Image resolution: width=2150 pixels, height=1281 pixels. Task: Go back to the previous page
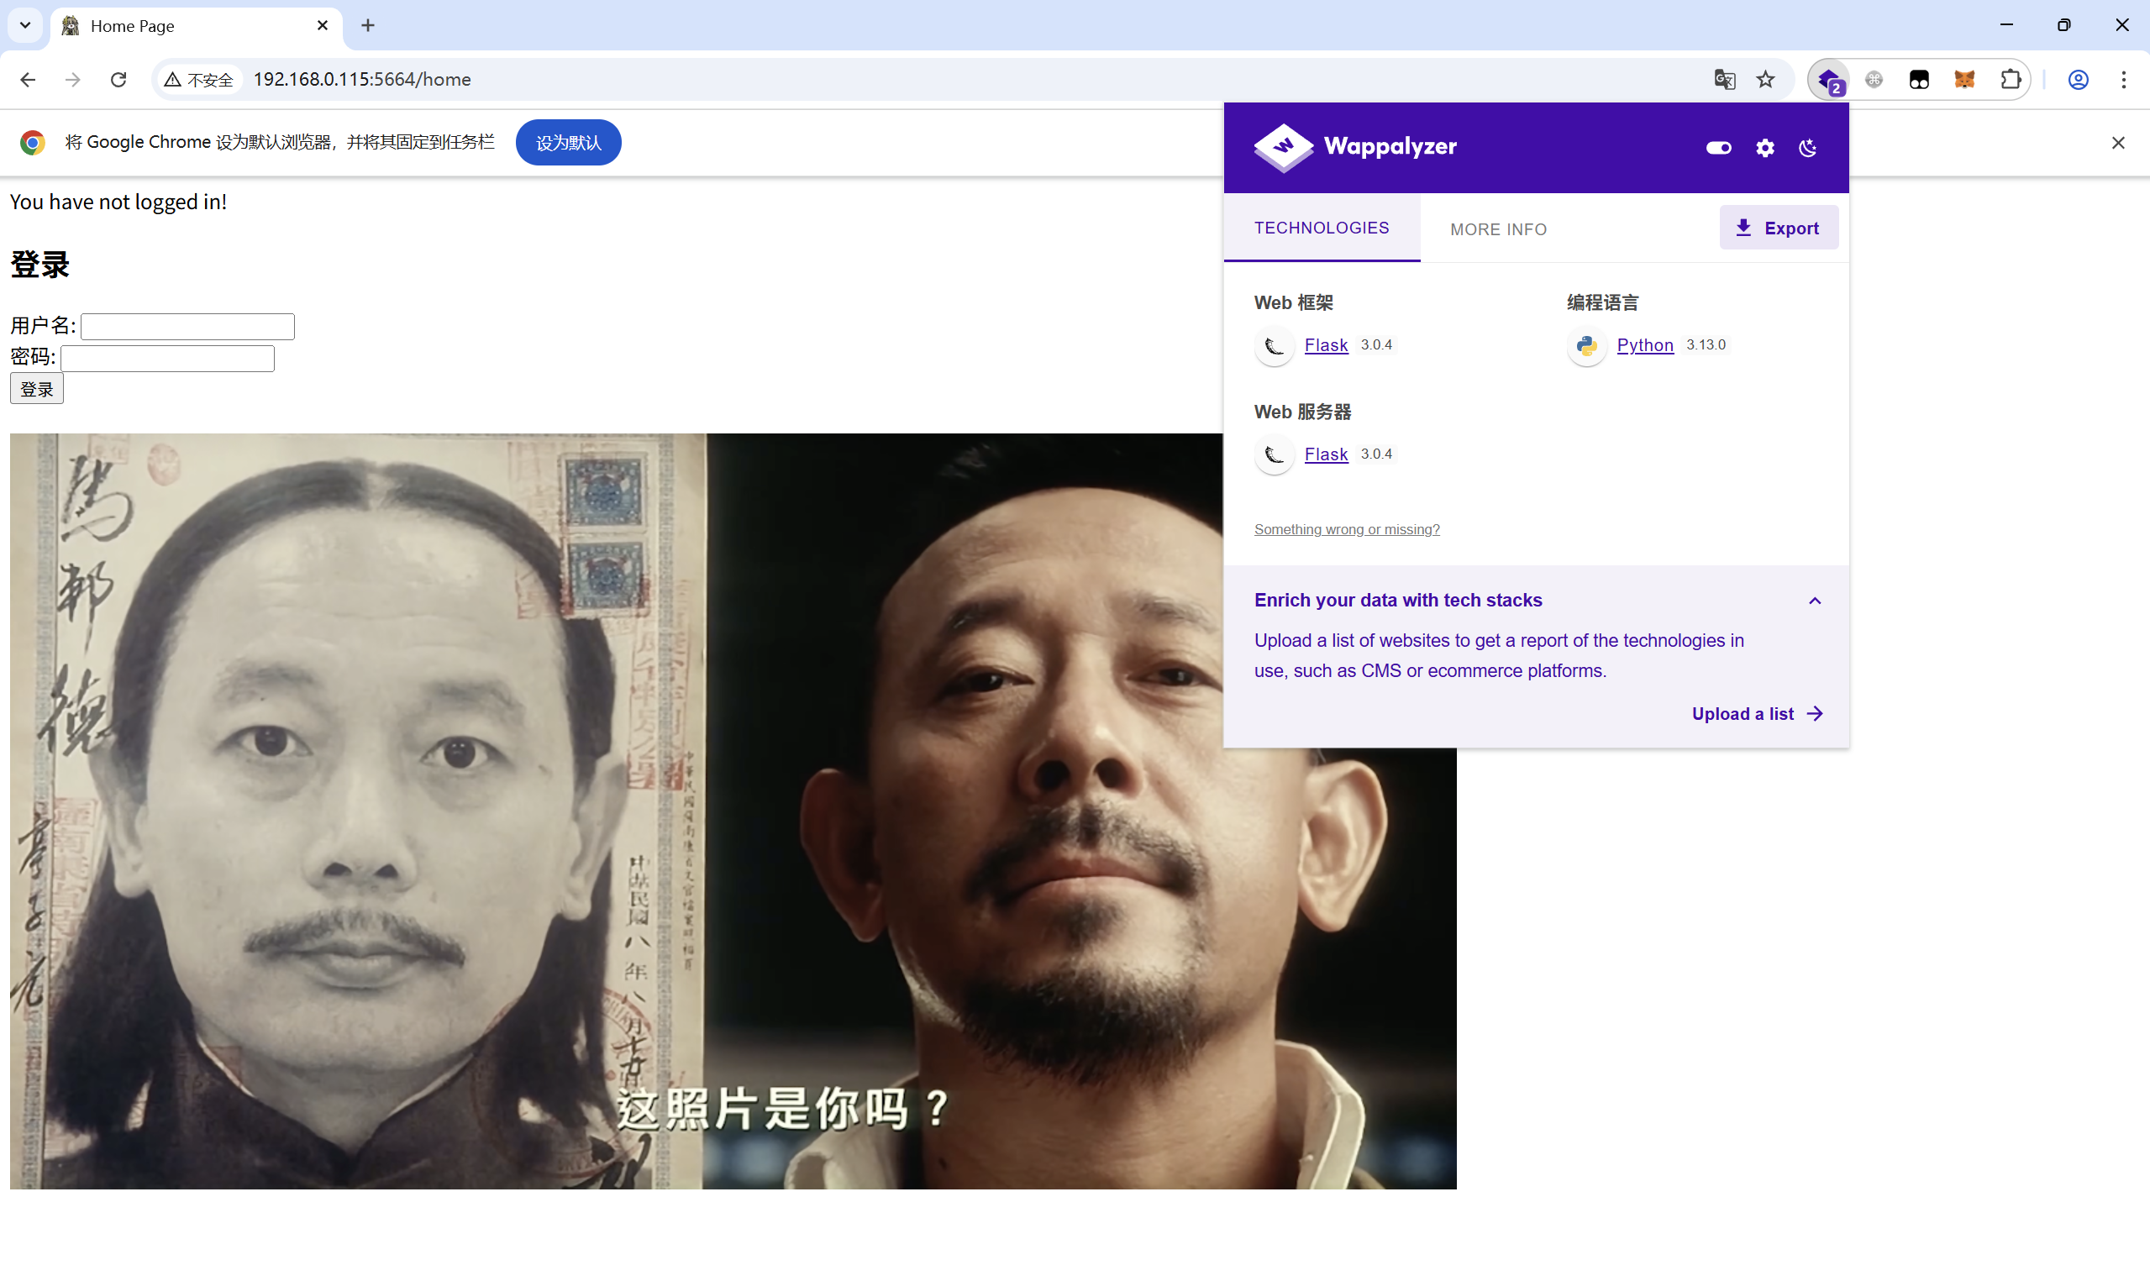click(28, 80)
